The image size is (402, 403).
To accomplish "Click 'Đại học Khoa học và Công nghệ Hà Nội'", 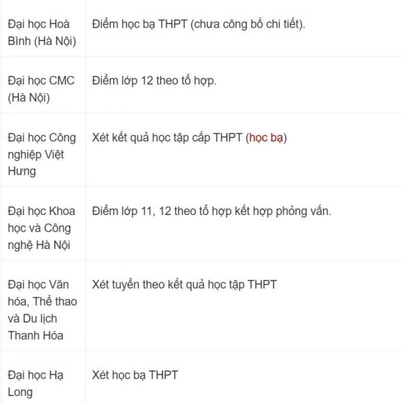I will pyautogui.click(x=42, y=228).
